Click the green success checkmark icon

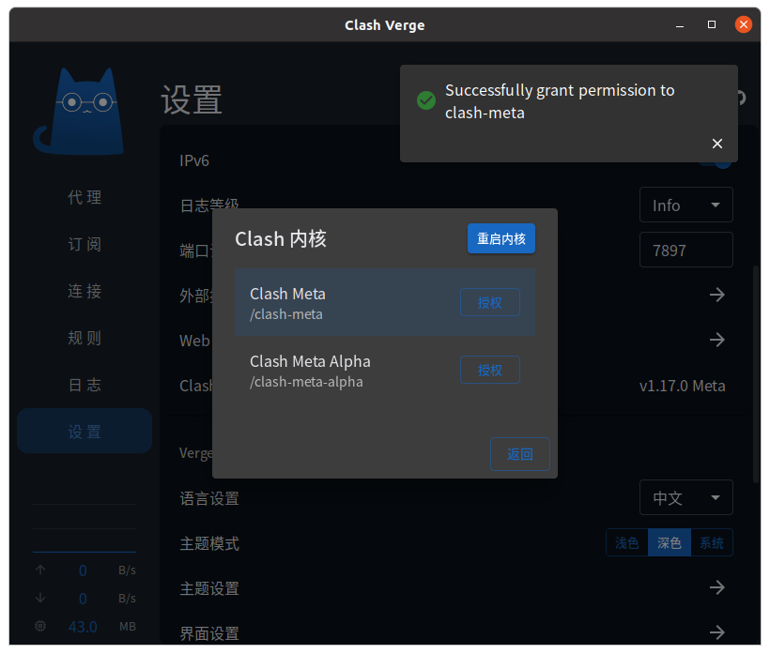[x=425, y=100]
